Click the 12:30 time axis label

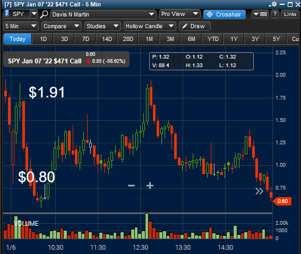(x=140, y=248)
